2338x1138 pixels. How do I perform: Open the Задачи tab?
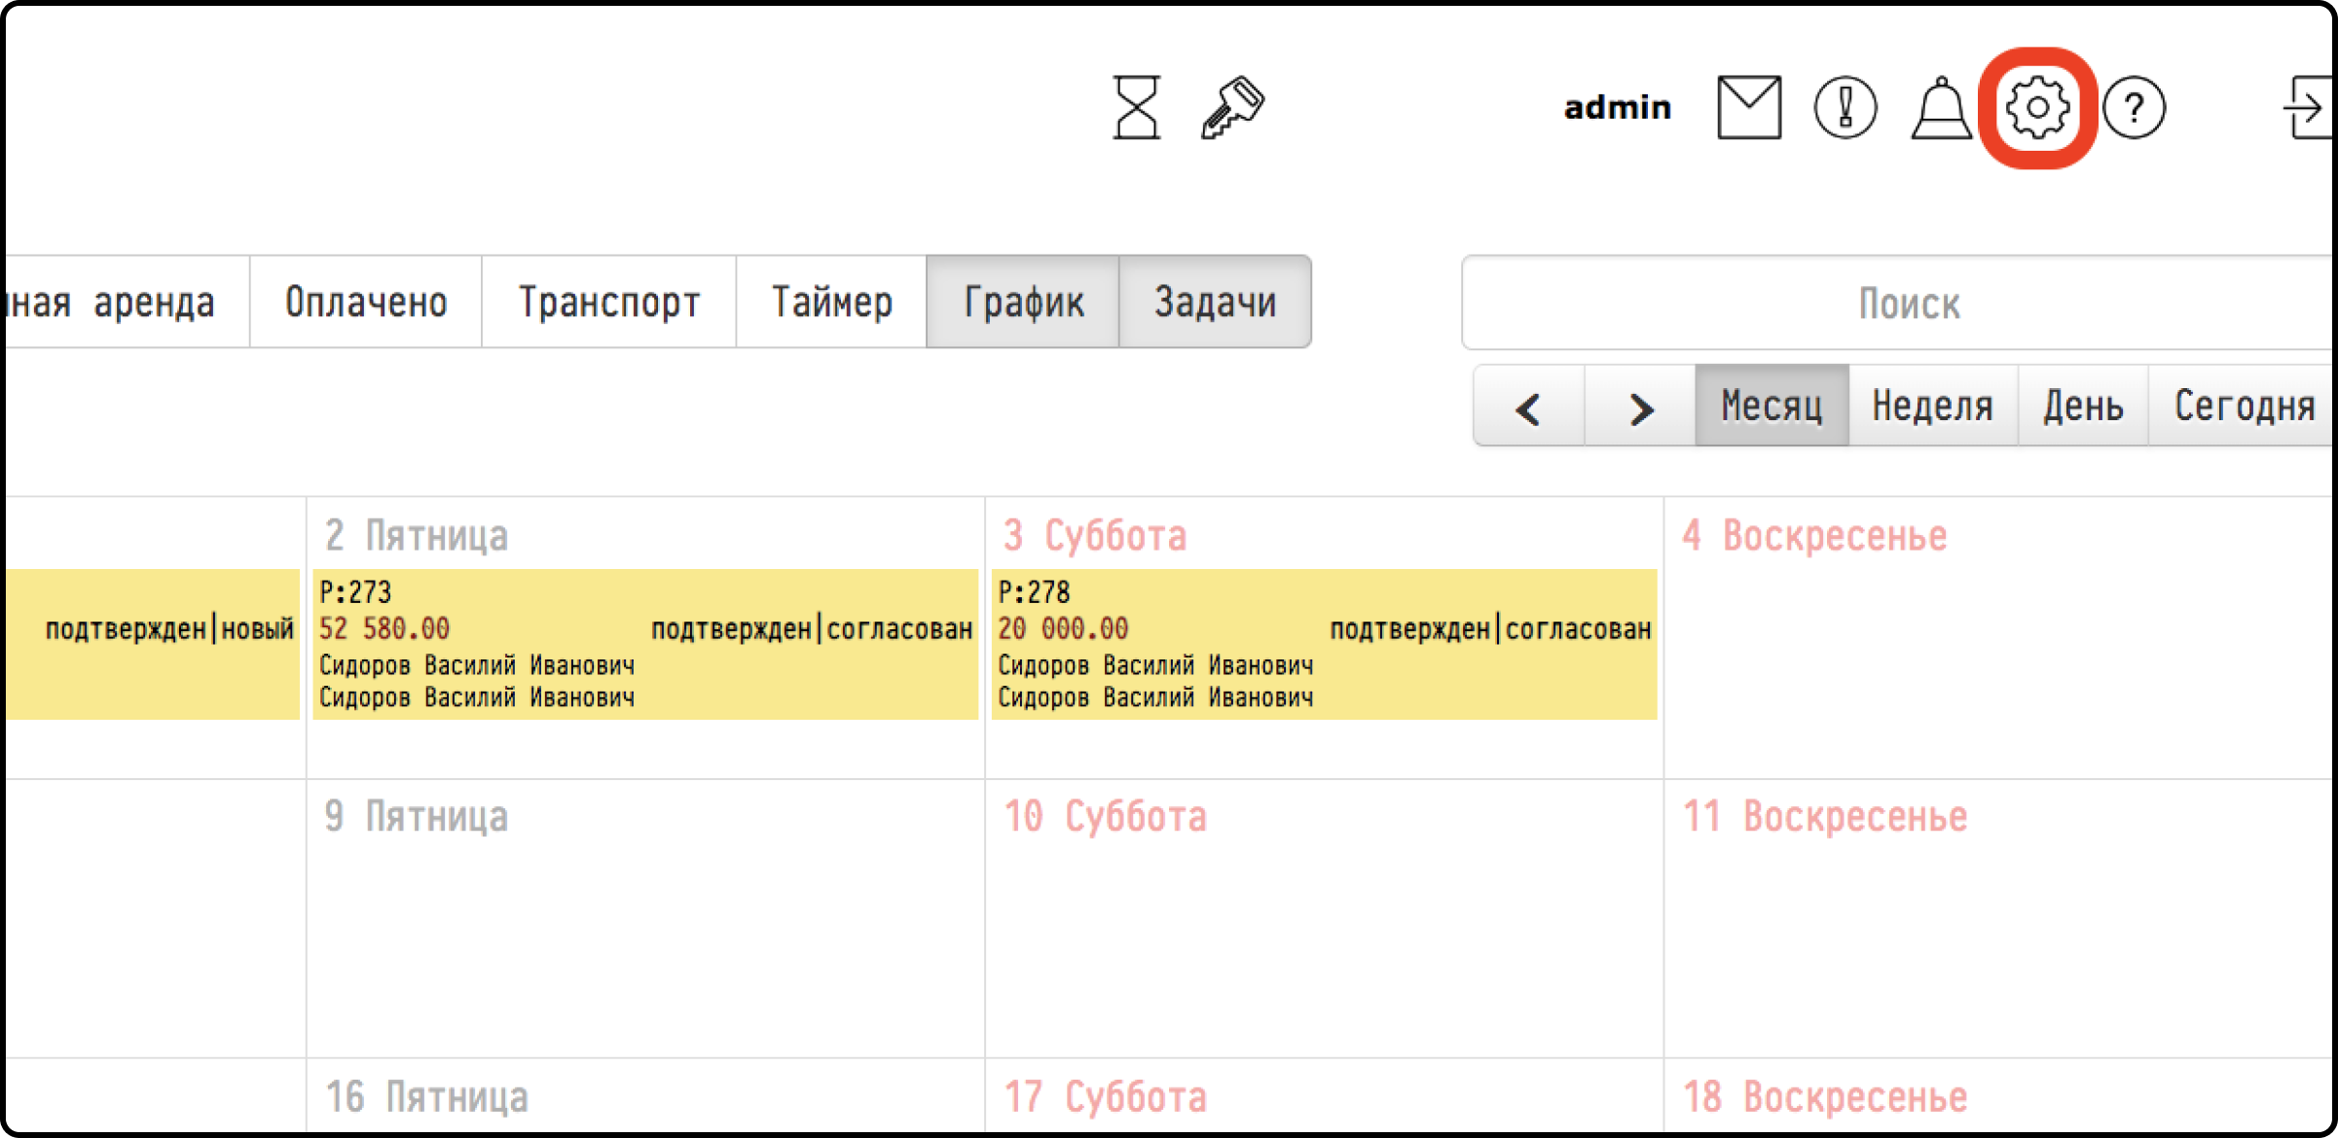tap(1215, 302)
